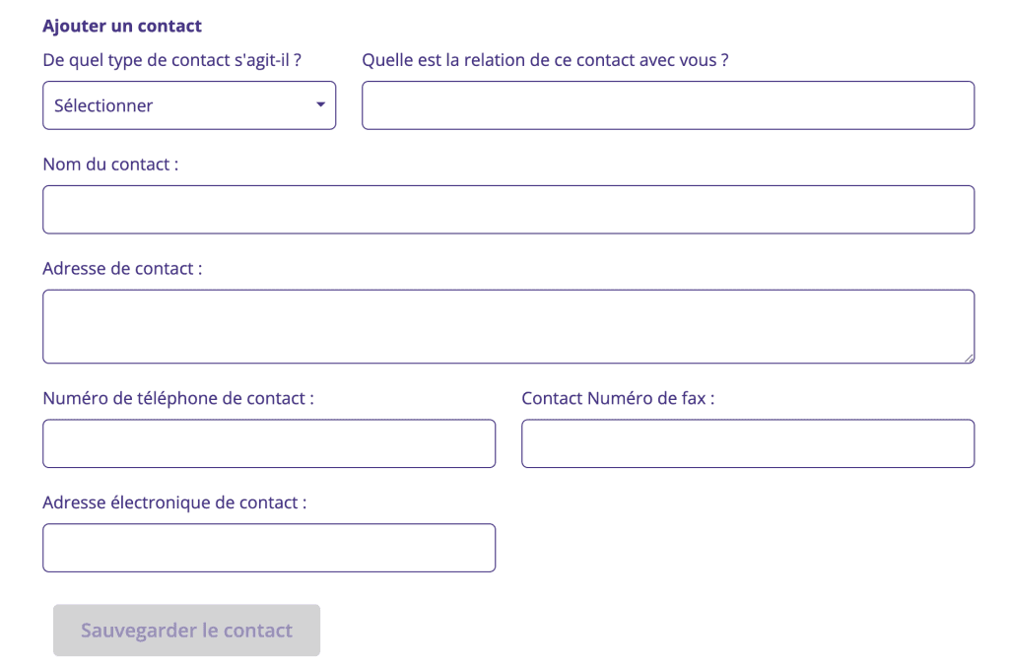
Task: Click the greyed-out Sauvegarder le contact button
Action: tap(186, 631)
